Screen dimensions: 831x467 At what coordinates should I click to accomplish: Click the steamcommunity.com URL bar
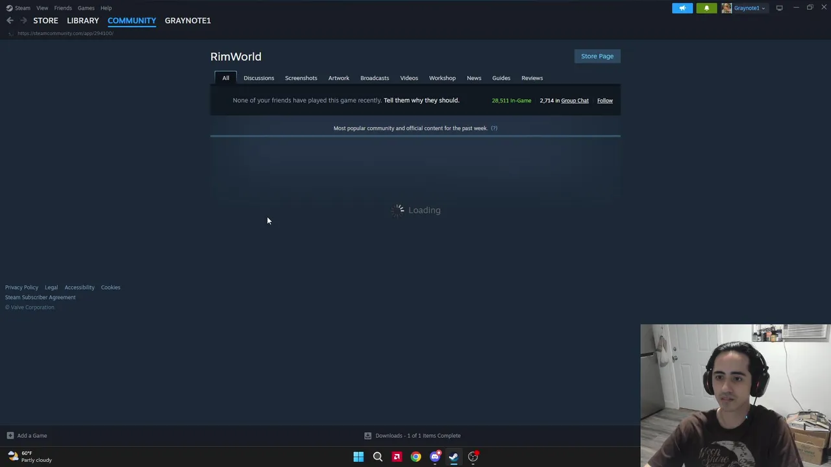[66, 33]
